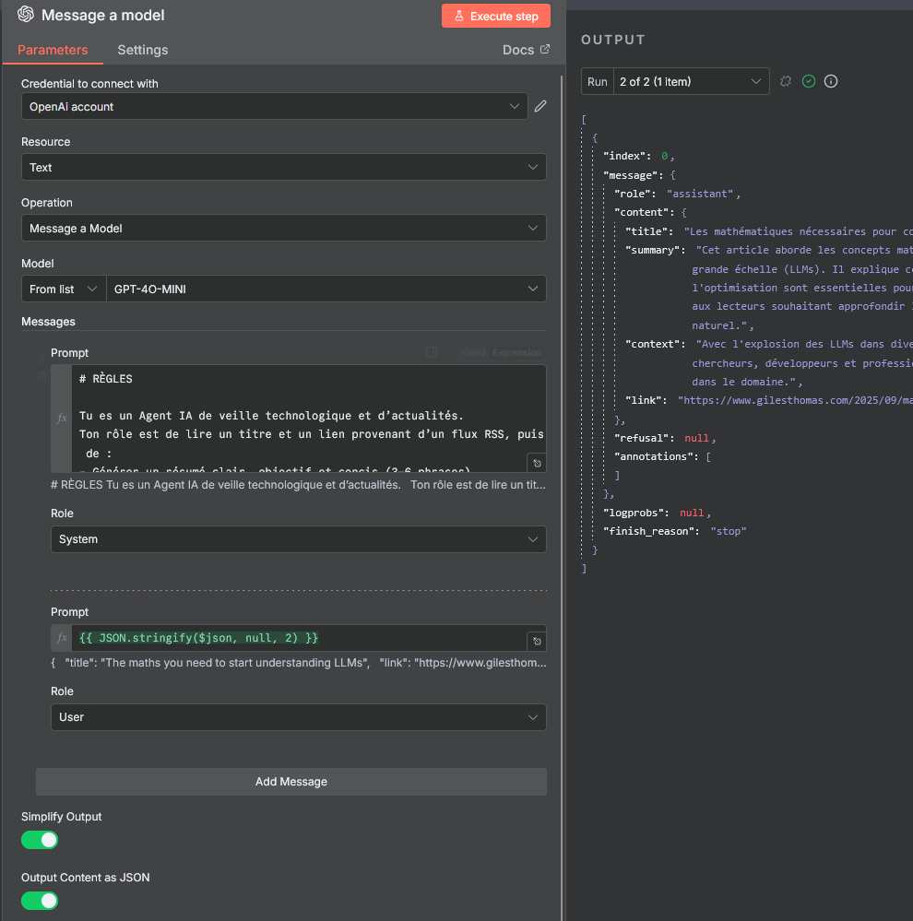This screenshot has height=921, width=913.
Task: Switch prompt mode to Fixed
Action: (473, 352)
